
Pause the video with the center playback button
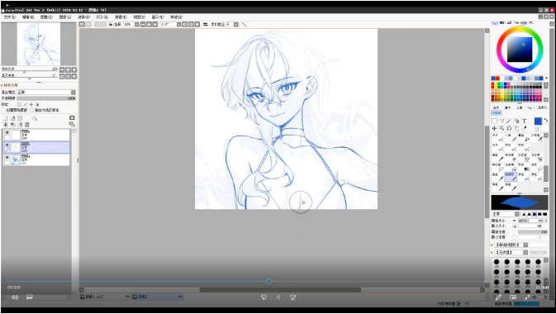[278, 297]
